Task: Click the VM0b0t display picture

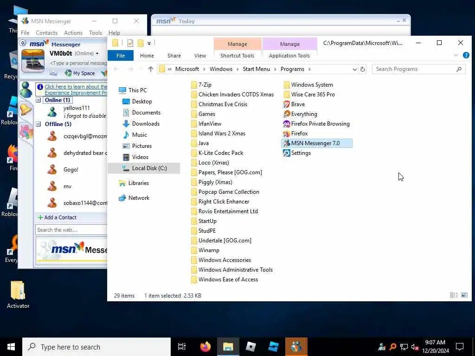Action: [33, 61]
